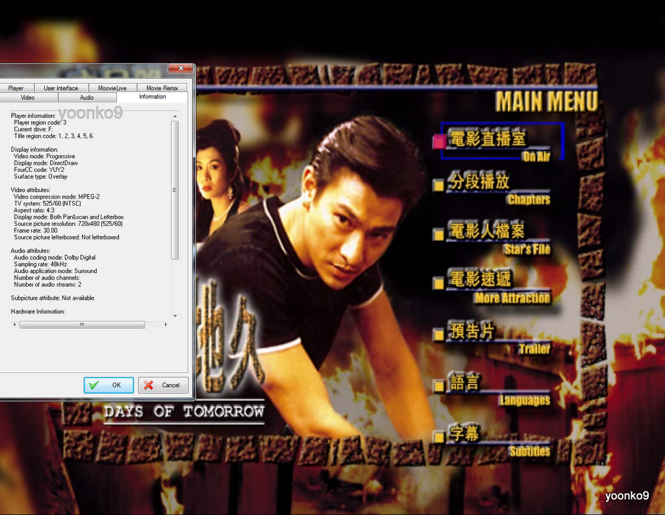The image size is (665, 515).
Task: Click the information list scroll-down arrow
Action: point(175,316)
